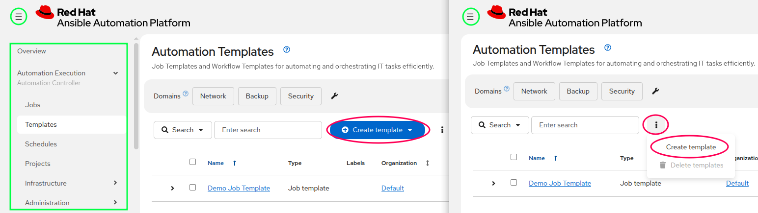The image size is (758, 213).
Task: Select Create template from the kebab dropdown menu
Action: pyautogui.click(x=691, y=147)
